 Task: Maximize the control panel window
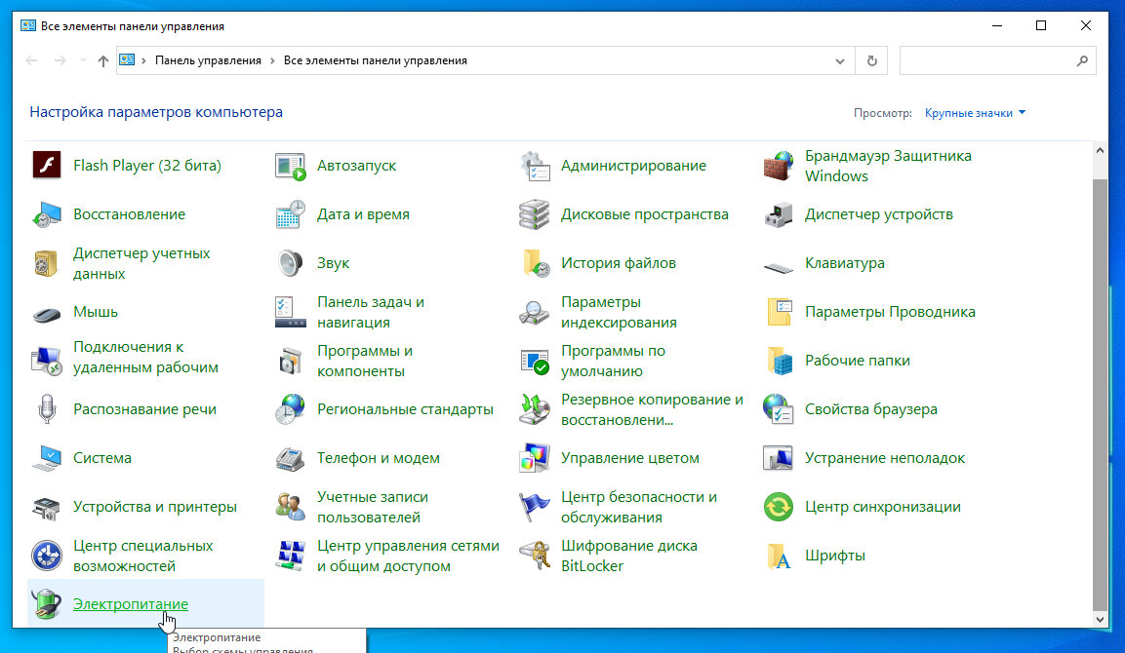(x=1041, y=25)
